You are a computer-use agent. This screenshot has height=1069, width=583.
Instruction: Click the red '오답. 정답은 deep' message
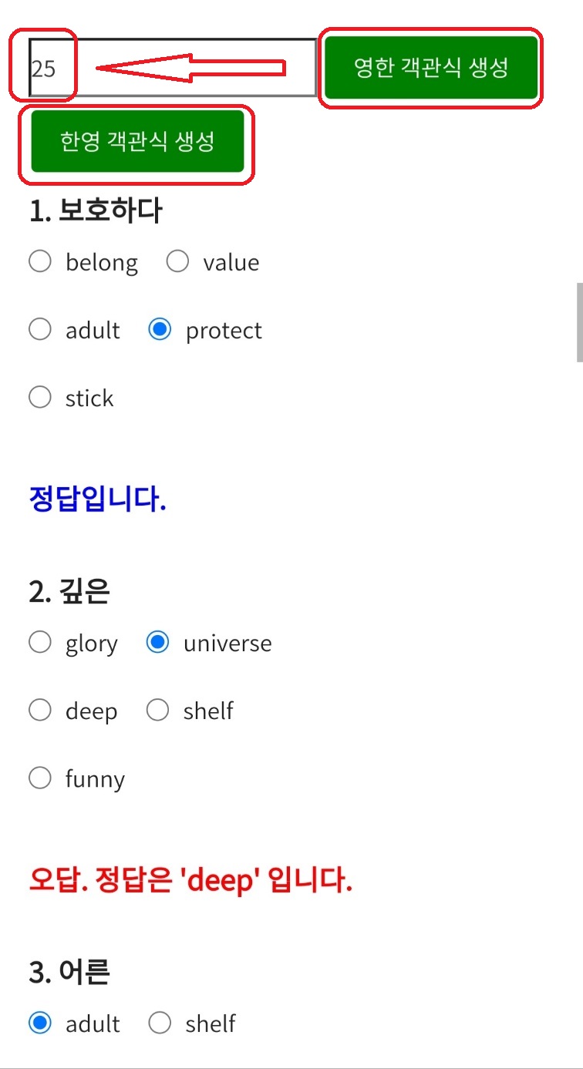[x=190, y=879]
